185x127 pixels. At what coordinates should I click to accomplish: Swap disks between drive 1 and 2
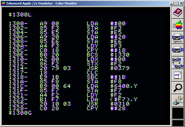coord(177,63)
